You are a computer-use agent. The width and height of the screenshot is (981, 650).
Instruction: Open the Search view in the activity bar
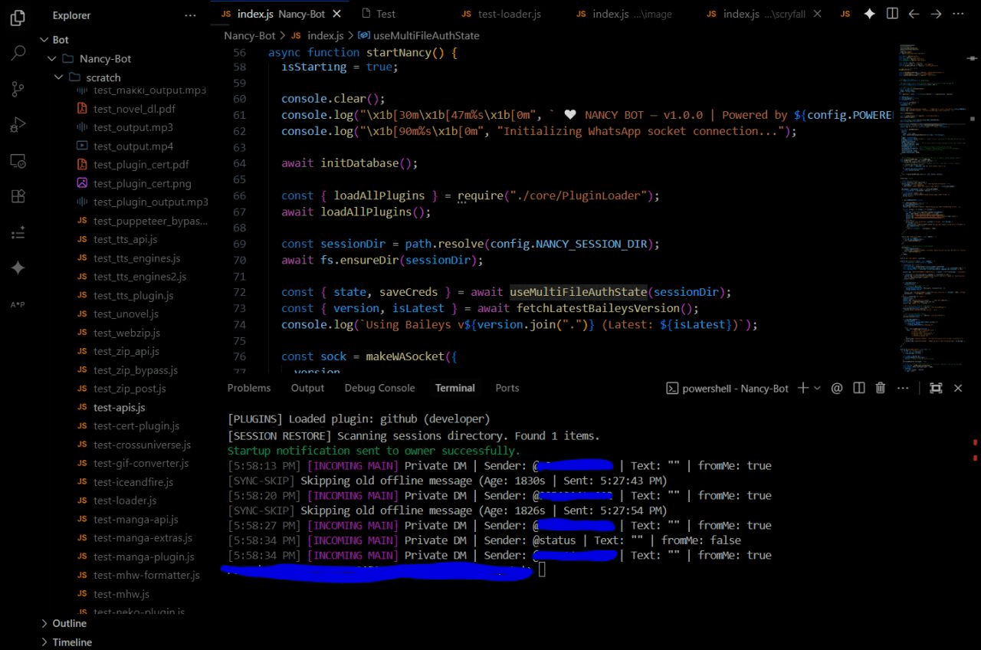click(x=18, y=54)
